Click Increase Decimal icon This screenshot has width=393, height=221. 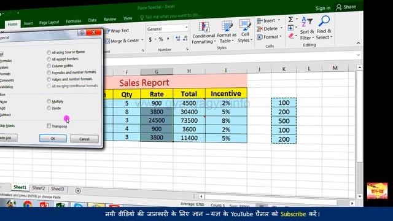click(177, 39)
